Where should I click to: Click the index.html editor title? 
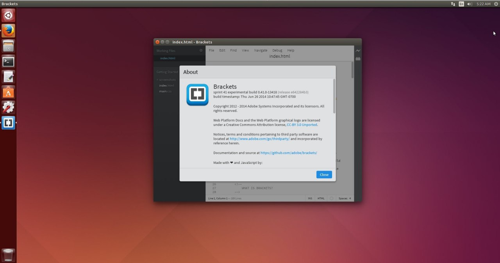click(x=280, y=56)
